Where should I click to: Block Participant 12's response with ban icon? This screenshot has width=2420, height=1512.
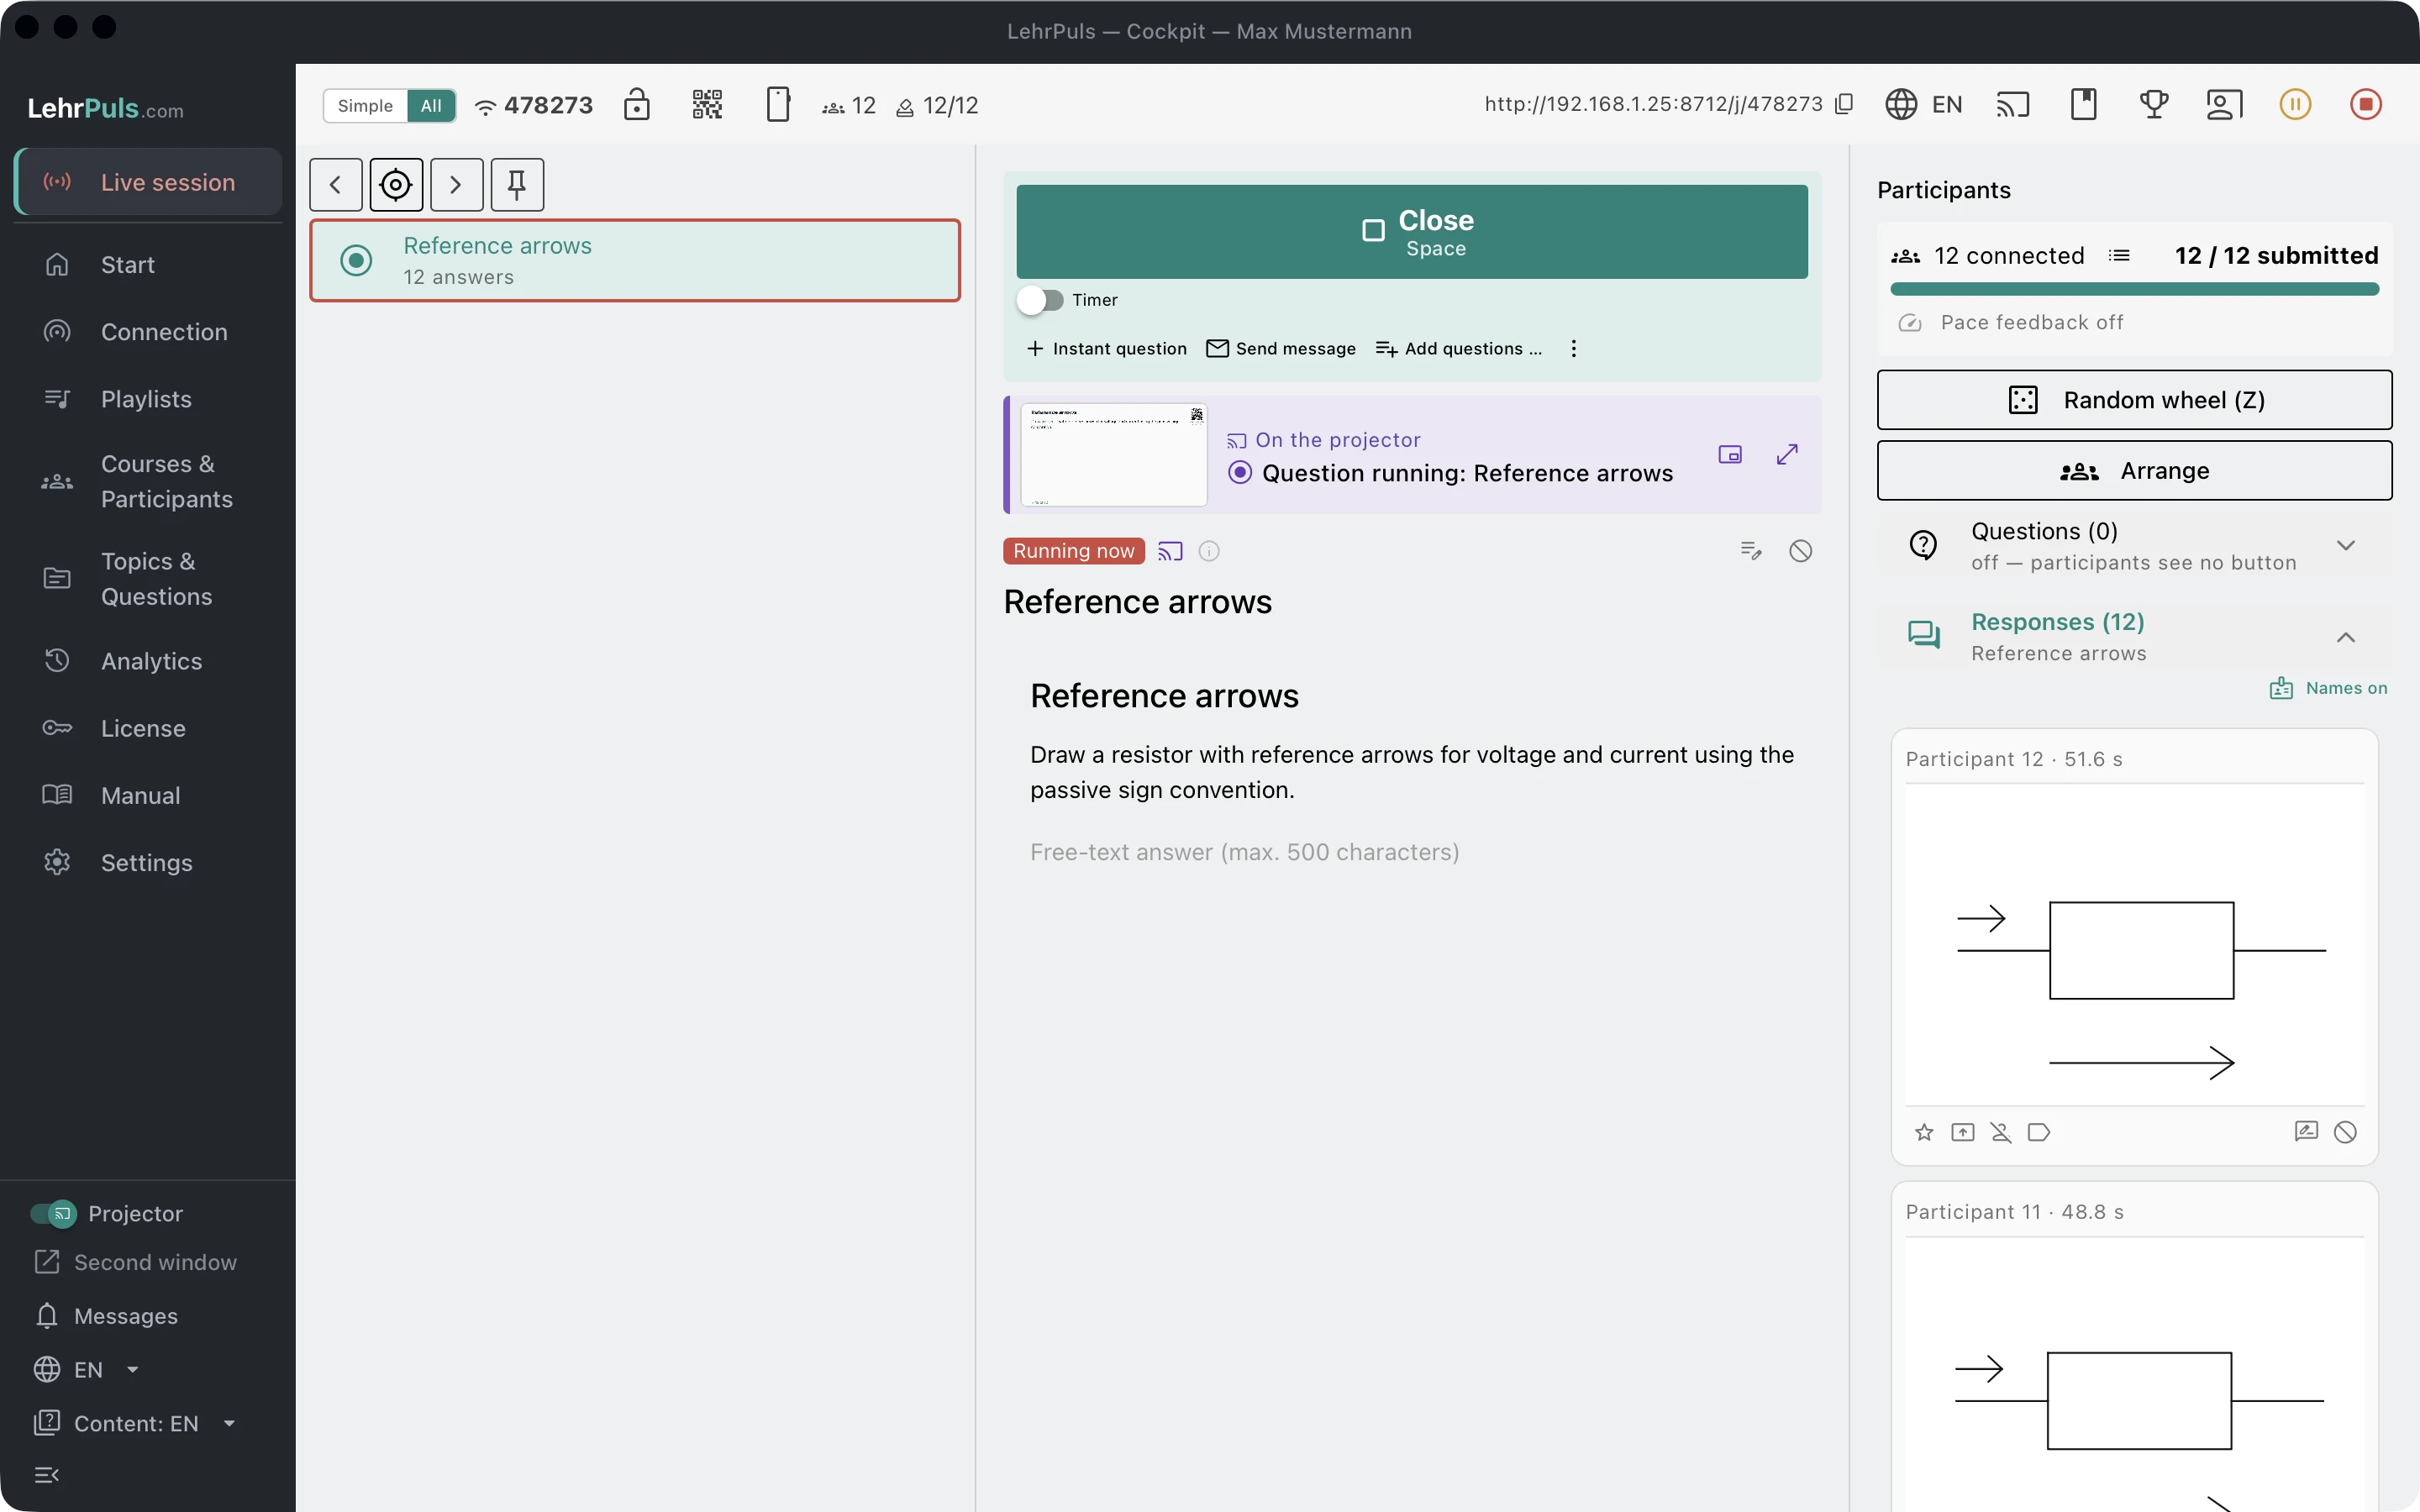(x=2345, y=1132)
